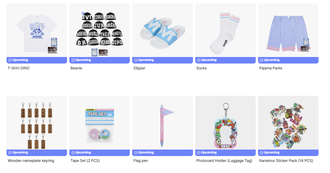Screen dimensions: 330x173
Task: View the Slipper product photo
Action: (x=163, y=30)
